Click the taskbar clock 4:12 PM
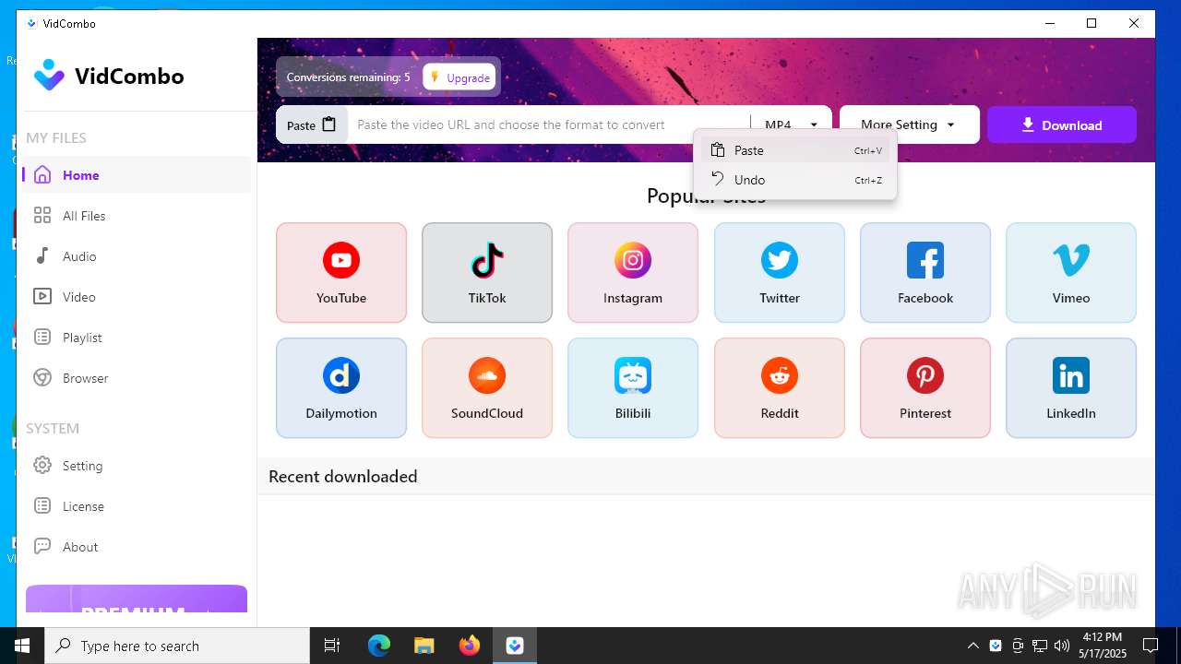 pyautogui.click(x=1102, y=646)
